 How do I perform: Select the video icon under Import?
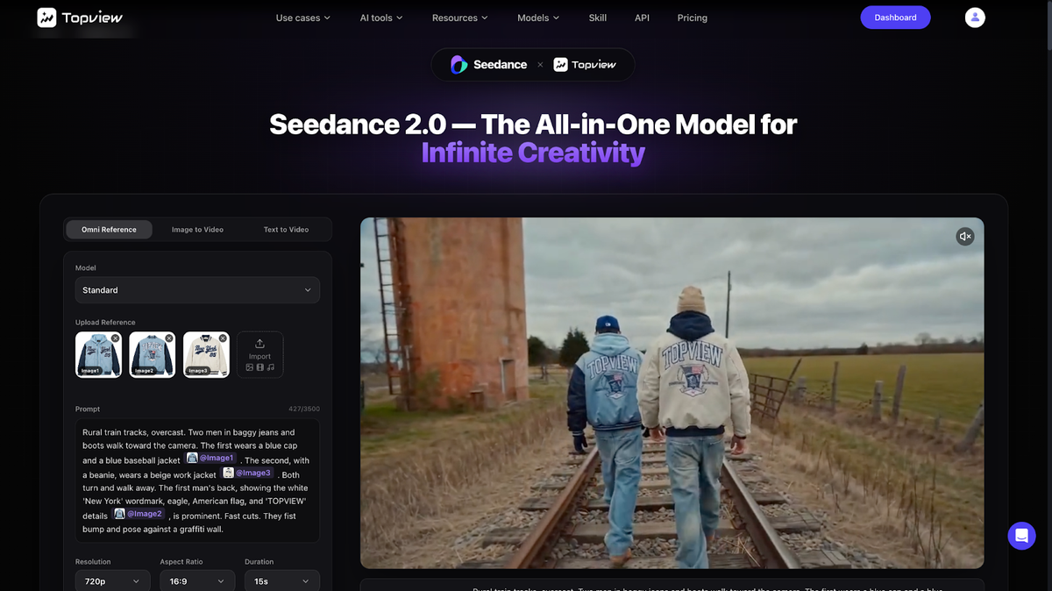259,367
